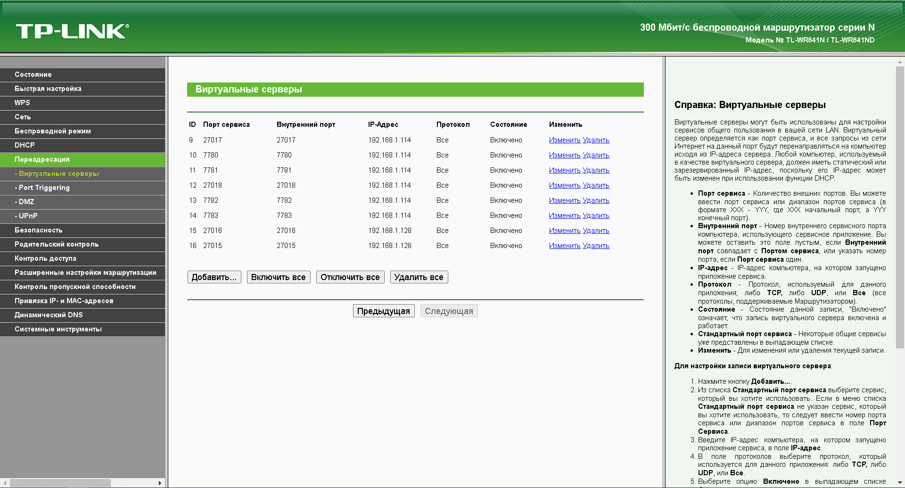Click Изменить for port 7780 entry
Screen dimensions: 905x488
tap(565, 155)
